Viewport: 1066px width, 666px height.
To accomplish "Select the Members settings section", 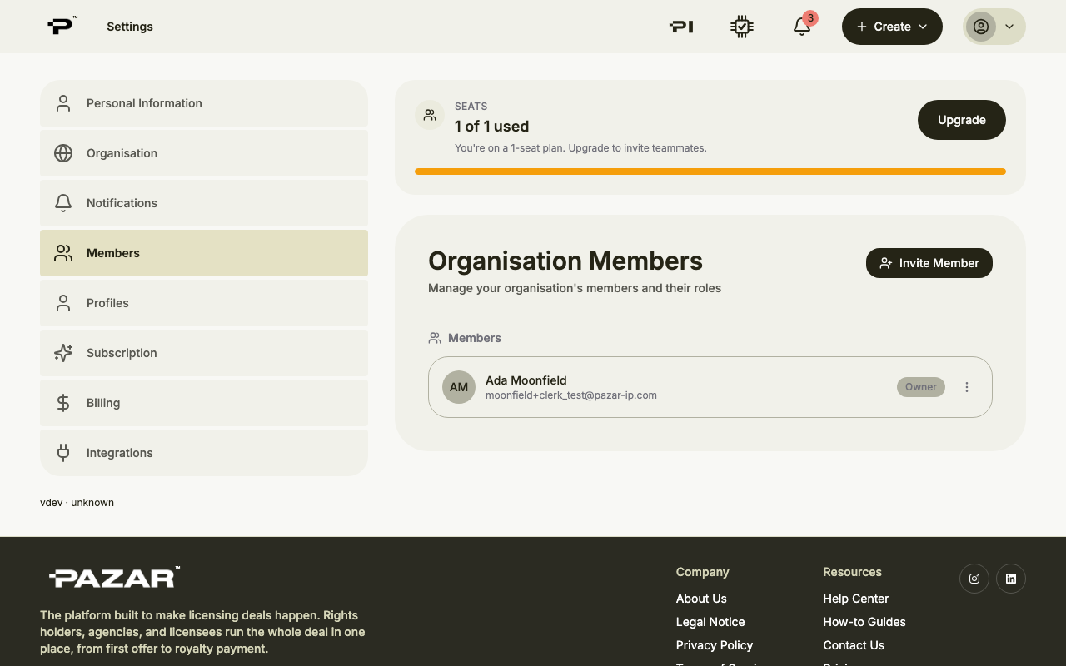I will point(204,253).
